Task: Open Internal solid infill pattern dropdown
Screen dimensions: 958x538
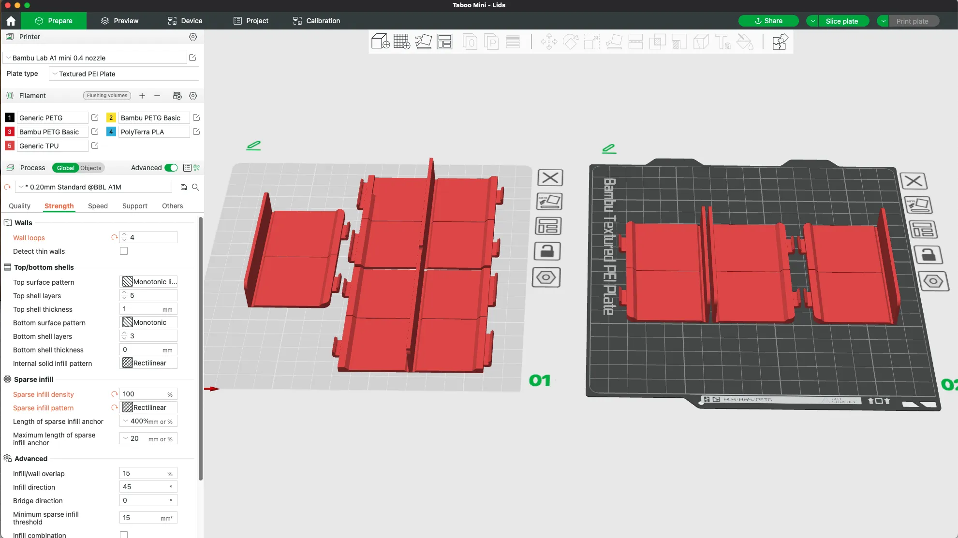Action: click(148, 363)
